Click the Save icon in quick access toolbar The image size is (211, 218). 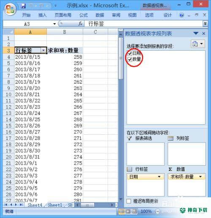23,6
